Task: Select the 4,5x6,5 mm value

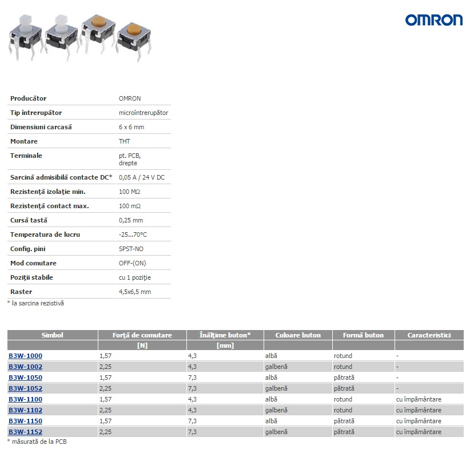Action: pyautogui.click(x=135, y=292)
